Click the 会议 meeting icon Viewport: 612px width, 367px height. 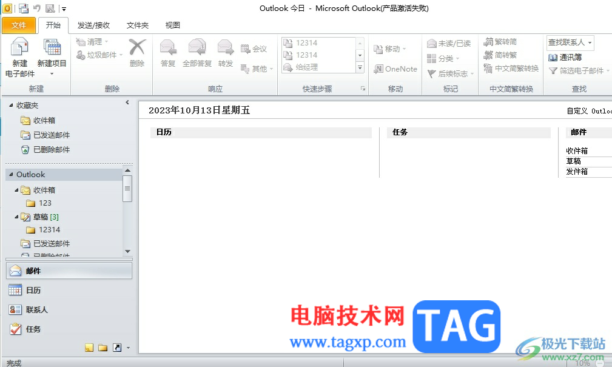tap(245, 49)
